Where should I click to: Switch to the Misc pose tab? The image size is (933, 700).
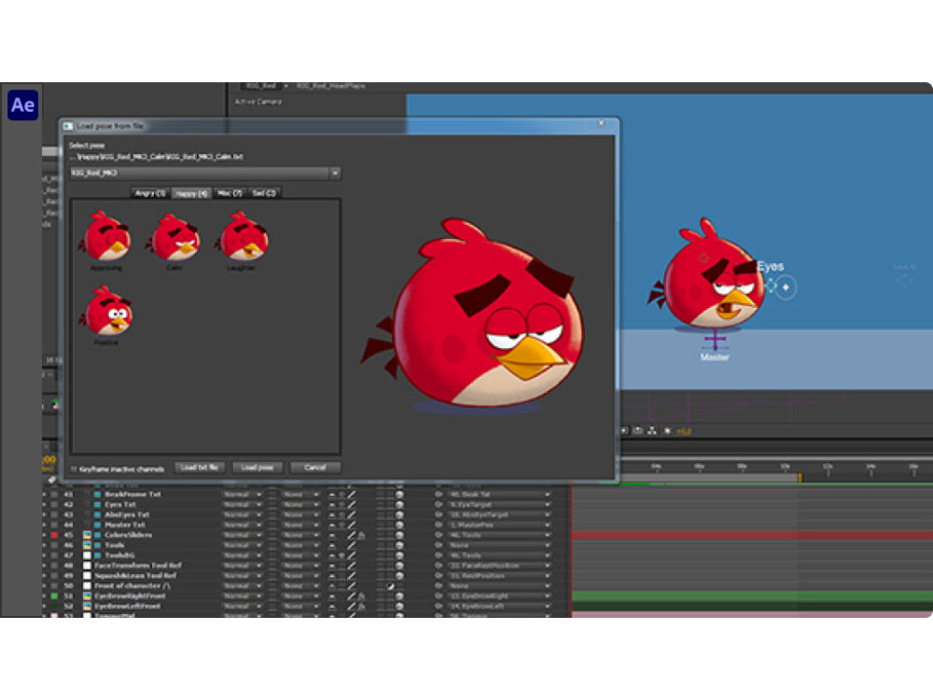[x=230, y=193]
